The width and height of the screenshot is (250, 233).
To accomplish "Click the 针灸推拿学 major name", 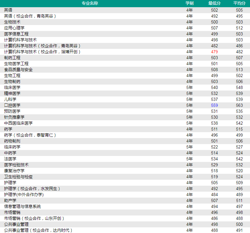I will tap(14, 117).
